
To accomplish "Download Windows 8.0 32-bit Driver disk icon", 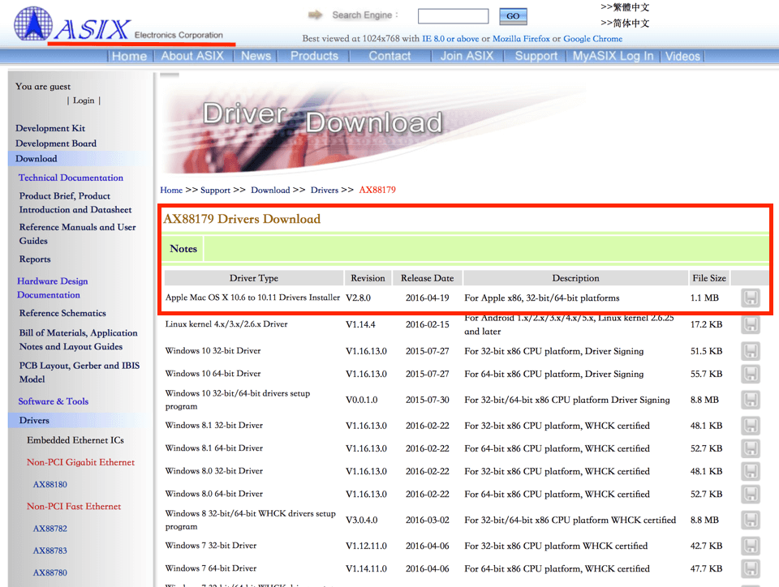I will point(751,471).
